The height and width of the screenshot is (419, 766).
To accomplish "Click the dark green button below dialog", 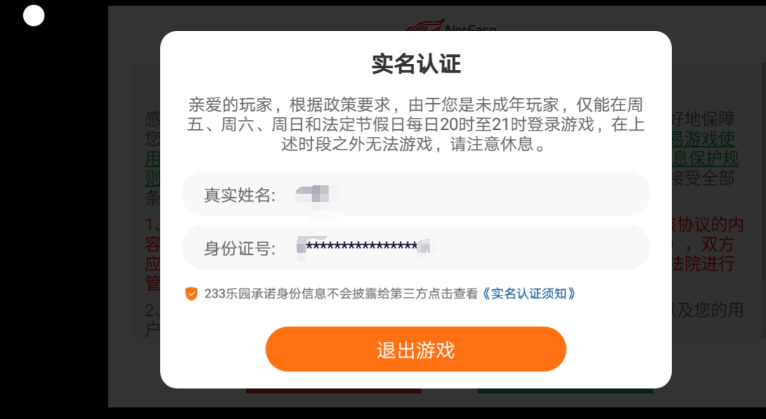I will coord(565,391).
